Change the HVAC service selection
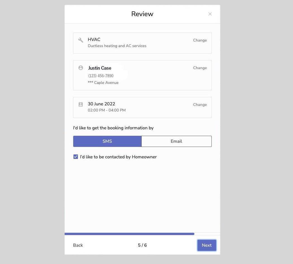The image size is (293, 264). click(x=200, y=40)
